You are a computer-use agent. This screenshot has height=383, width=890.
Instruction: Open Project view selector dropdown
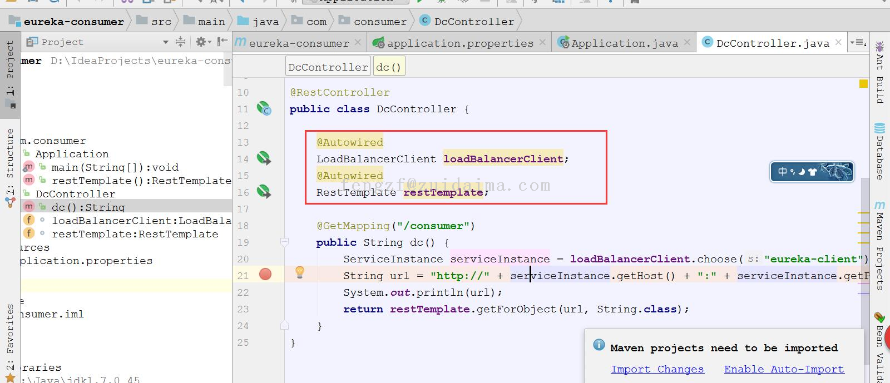pyautogui.click(x=165, y=42)
